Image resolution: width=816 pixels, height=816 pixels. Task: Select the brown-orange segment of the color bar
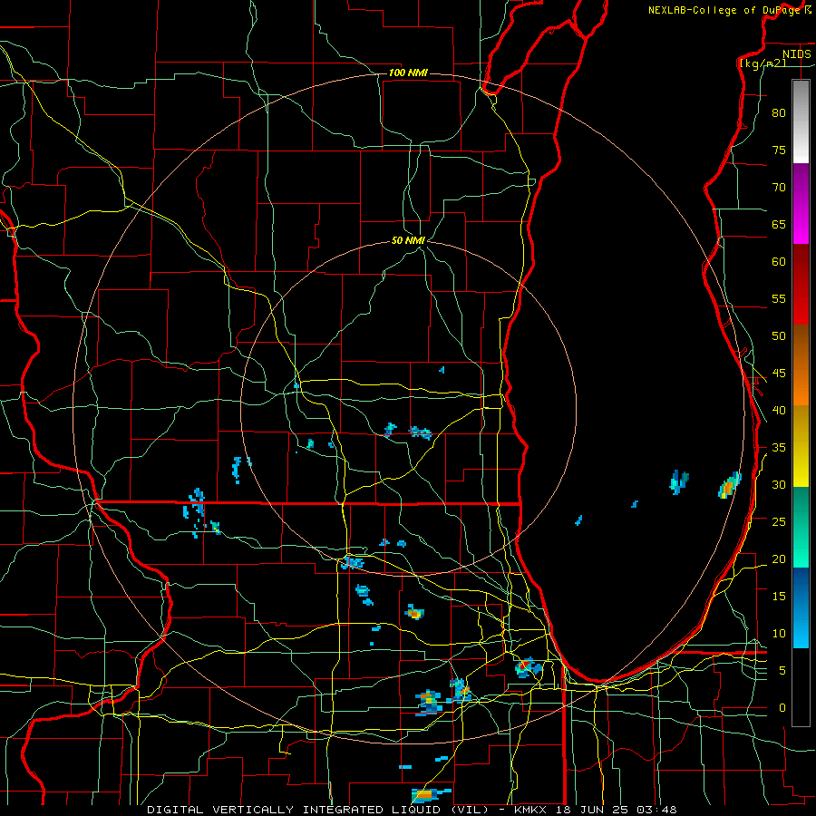[x=801, y=365]
